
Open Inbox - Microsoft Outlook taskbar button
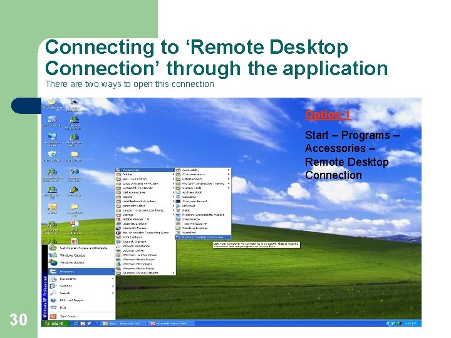click(124, 324)
